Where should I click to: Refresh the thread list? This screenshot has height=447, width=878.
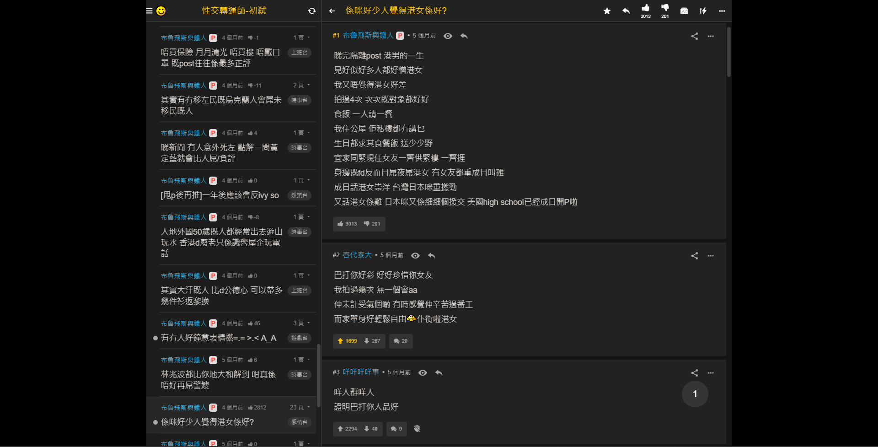pos(311,11)
